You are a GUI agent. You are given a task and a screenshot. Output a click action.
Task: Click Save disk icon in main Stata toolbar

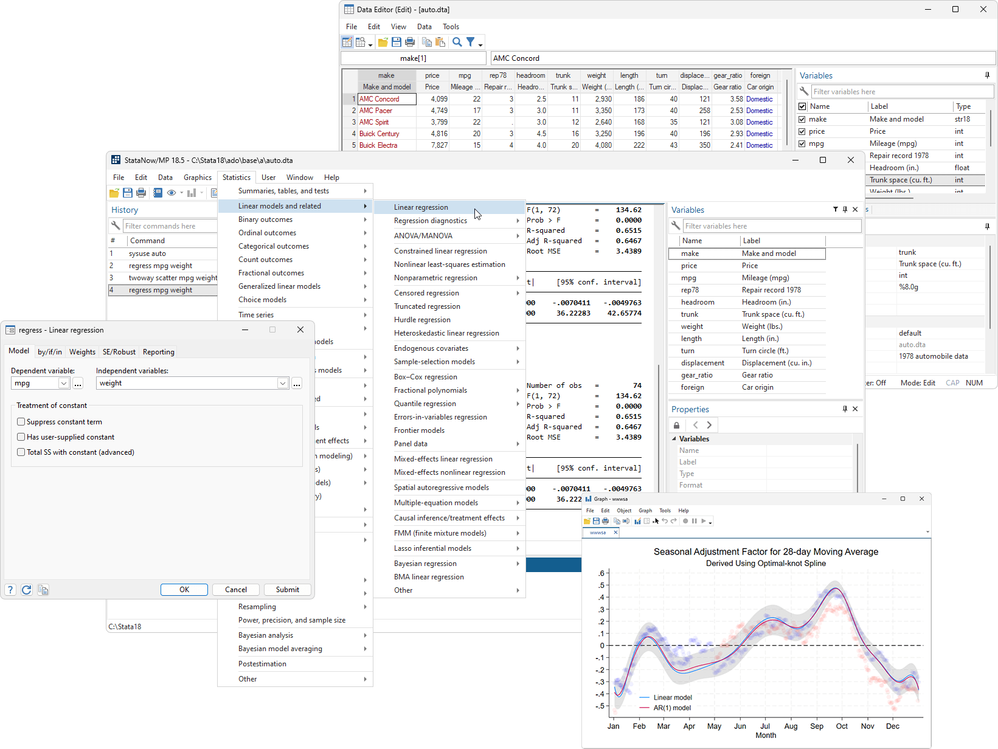[128, 193]
